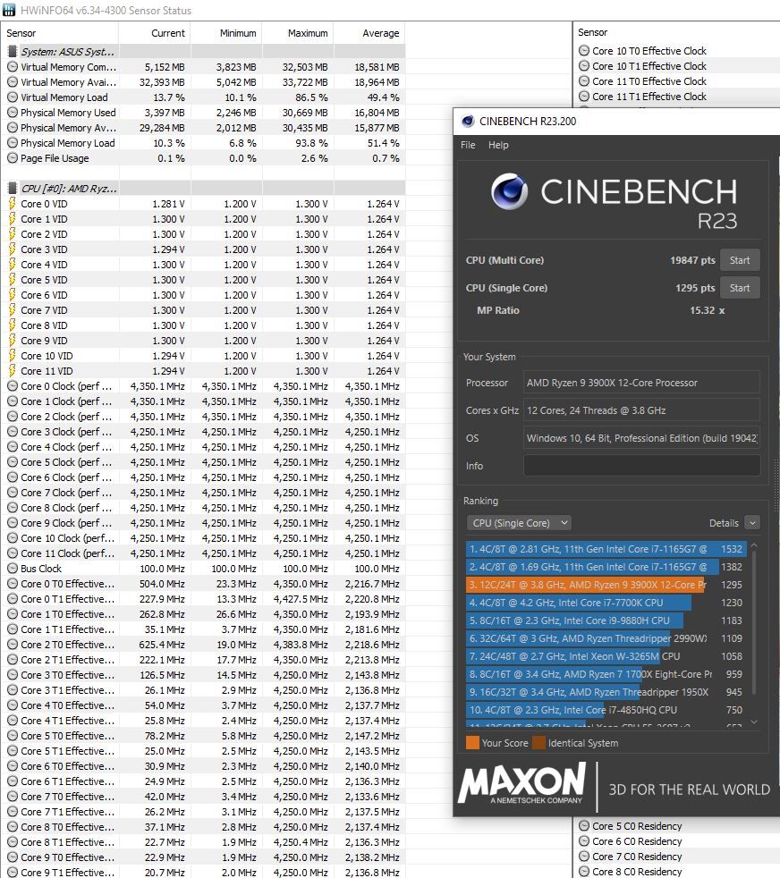The image size is (780, 878).
Task: Select ranking row AMD Ryzen 7 1700X
Action: (x=606, y=674)
